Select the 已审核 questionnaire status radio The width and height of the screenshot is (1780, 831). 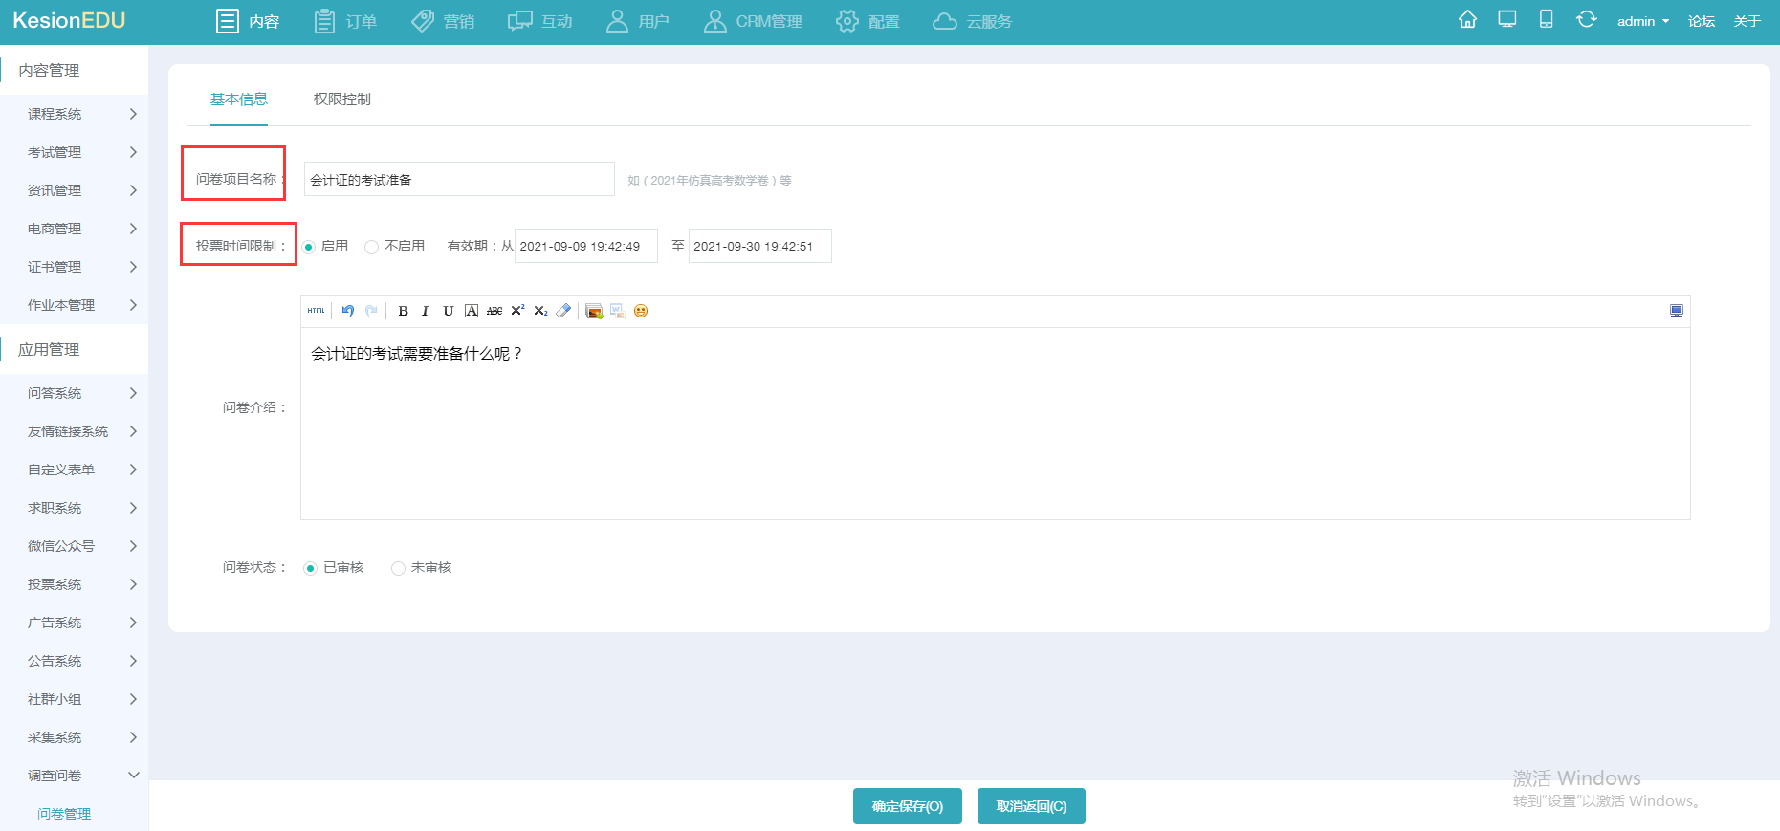(x=310, y=568)
